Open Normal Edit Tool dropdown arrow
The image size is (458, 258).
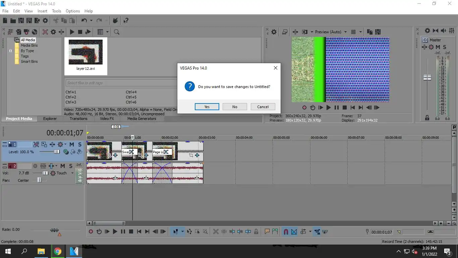182,231
